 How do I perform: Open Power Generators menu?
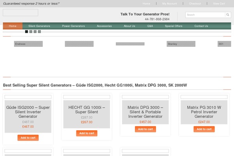tap(73, 26)
